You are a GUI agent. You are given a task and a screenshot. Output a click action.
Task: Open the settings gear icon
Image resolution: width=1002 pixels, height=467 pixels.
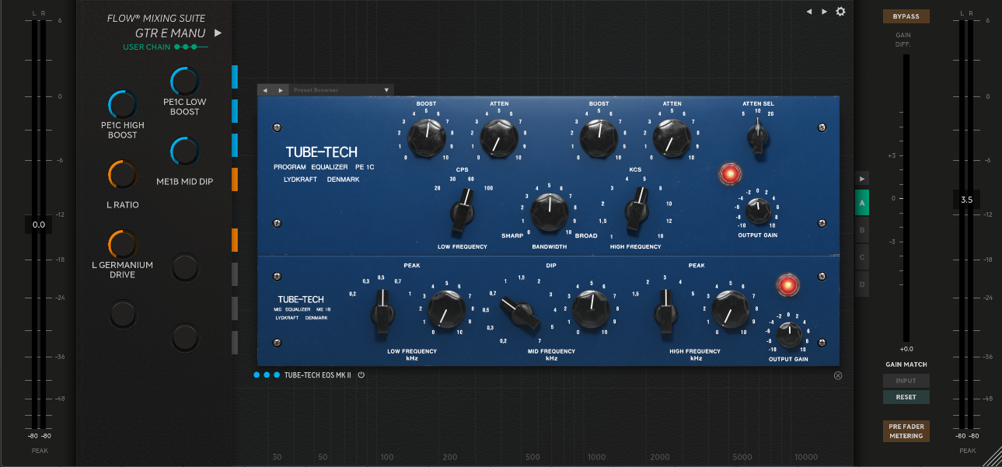point(840,12)
